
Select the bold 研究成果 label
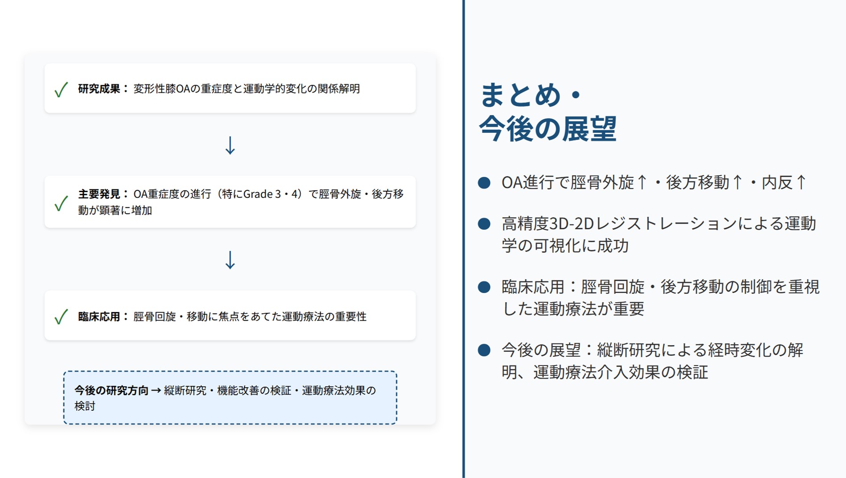pyautogui.click(x=99, y=89)
